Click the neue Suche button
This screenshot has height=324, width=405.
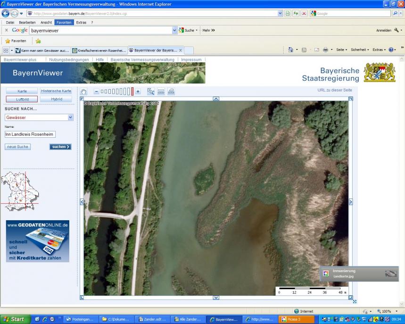[x=17, y=147]
